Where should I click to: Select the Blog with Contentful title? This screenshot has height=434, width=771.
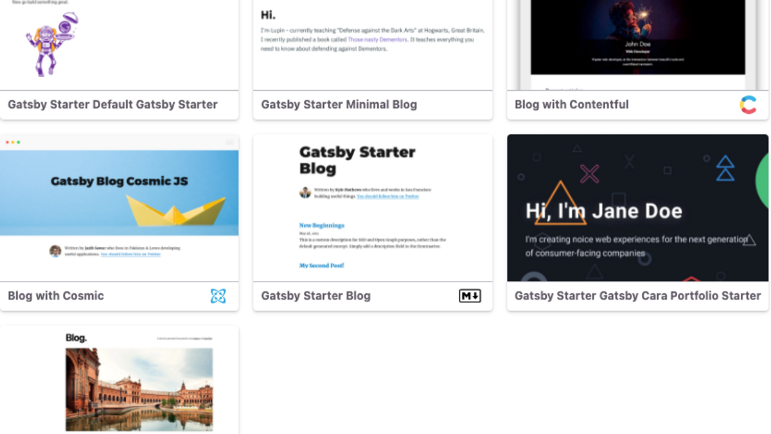pyautogui.click(x=572, y=104)
